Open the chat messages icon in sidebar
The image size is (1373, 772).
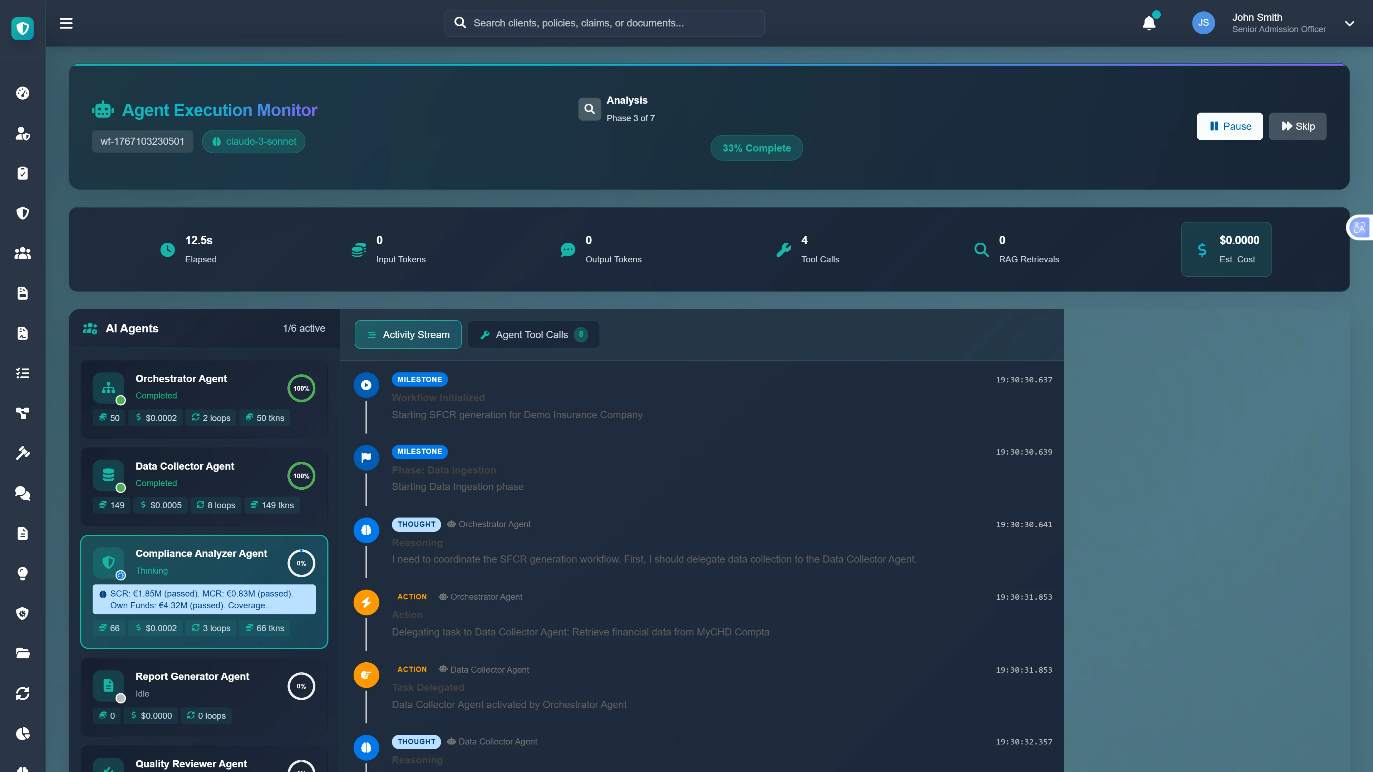23,493
